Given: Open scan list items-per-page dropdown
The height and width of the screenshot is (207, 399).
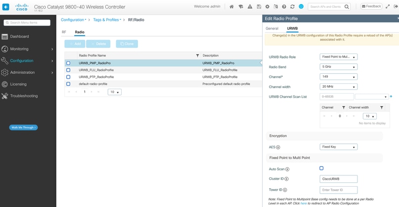Looking at the screenshot, I should [370, 116].
